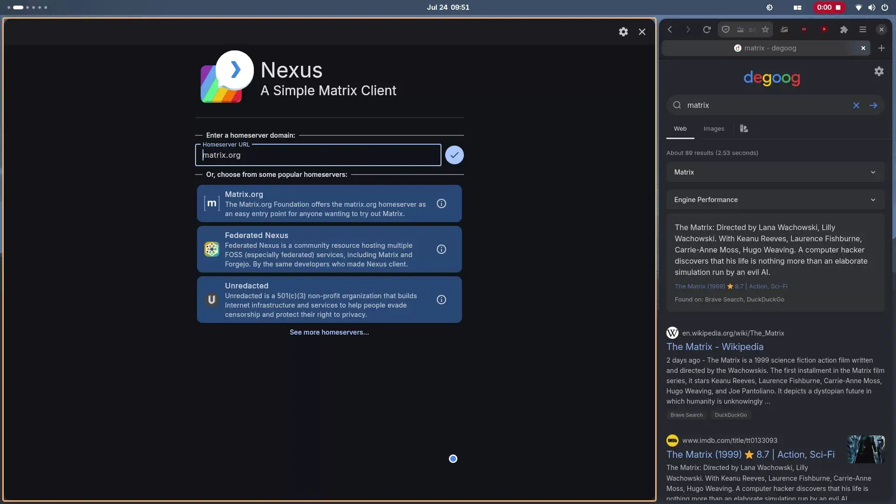Image resolution: width=896 pixels, height=504 pixels.
Task: Open The Matrix - Wikipedia result
Action: (715, 347)
